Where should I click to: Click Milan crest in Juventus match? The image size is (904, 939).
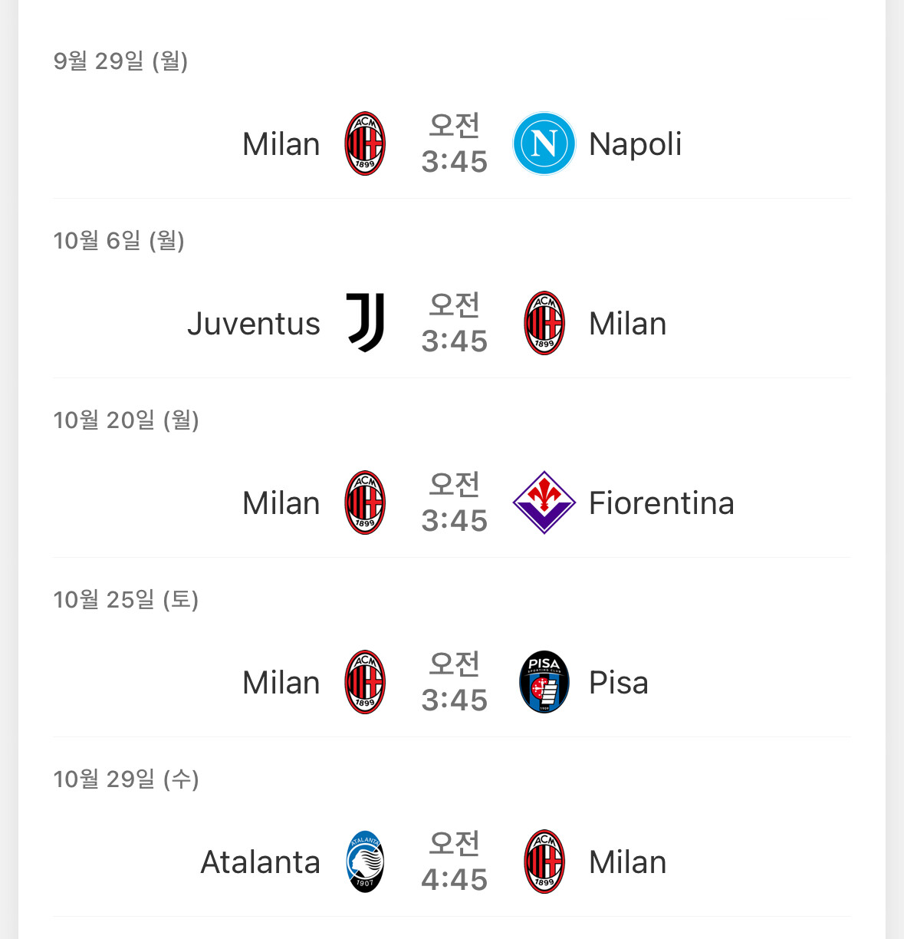pyautogui.click(x=544, y=323)
